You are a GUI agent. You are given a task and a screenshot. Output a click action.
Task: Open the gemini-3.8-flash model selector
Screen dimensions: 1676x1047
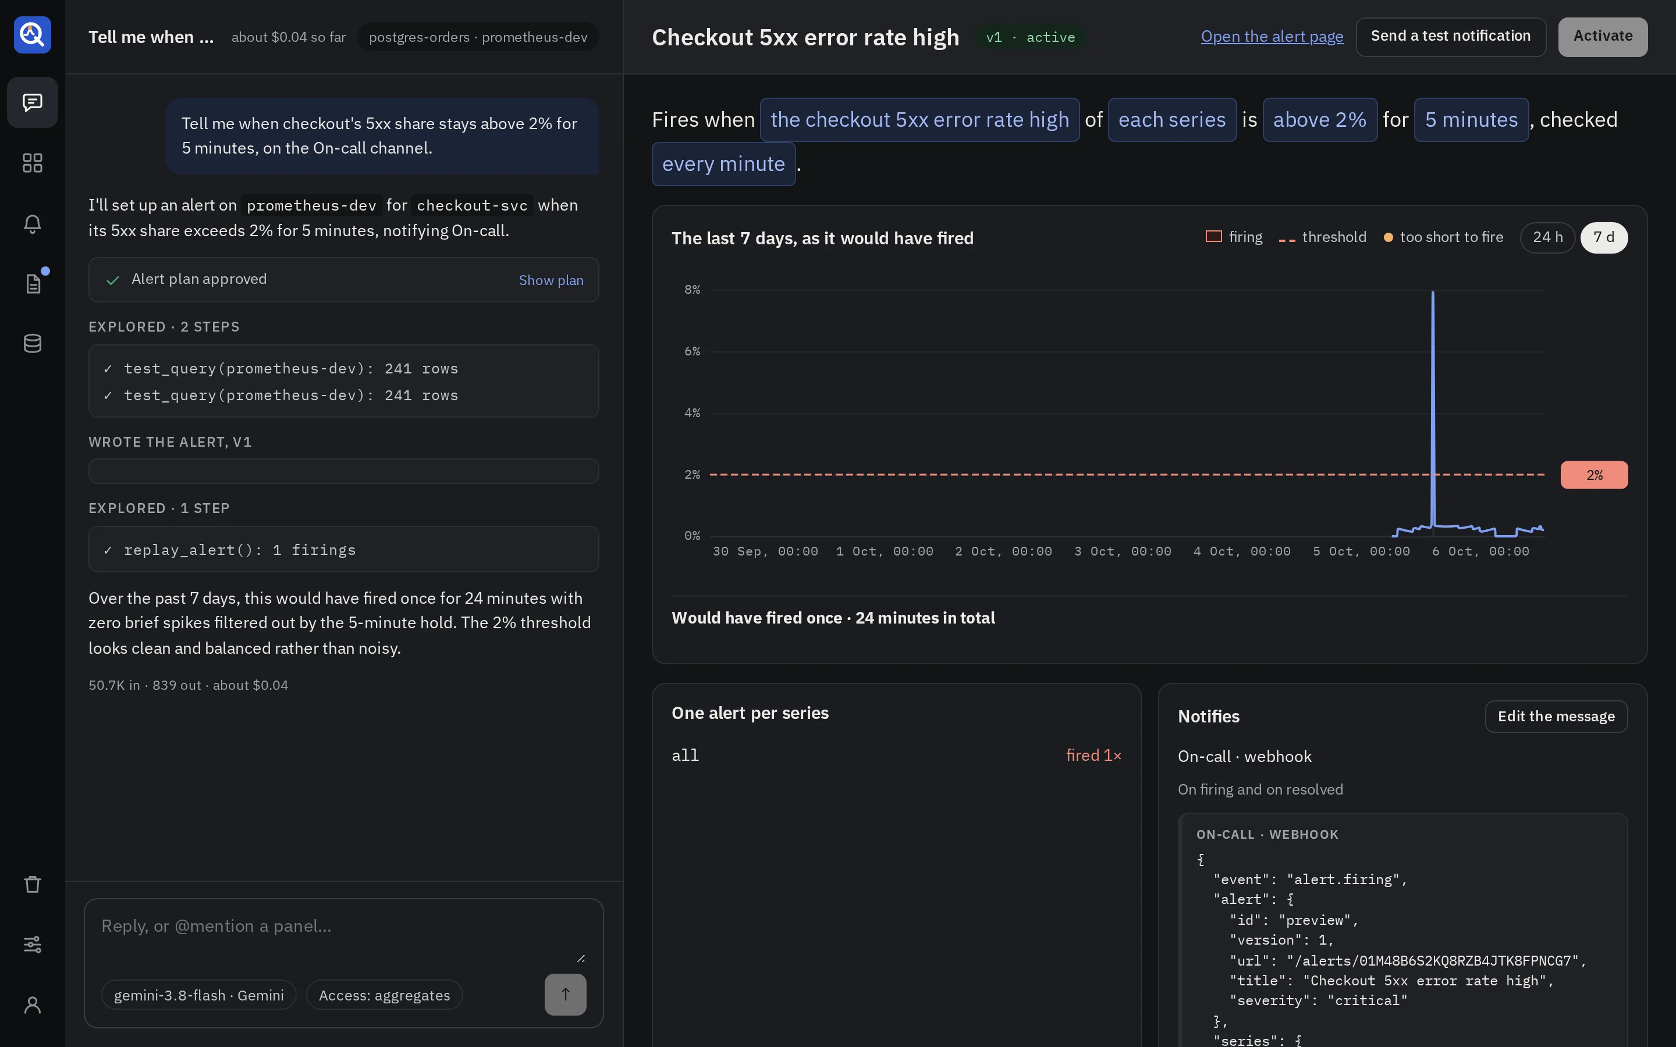199,995
